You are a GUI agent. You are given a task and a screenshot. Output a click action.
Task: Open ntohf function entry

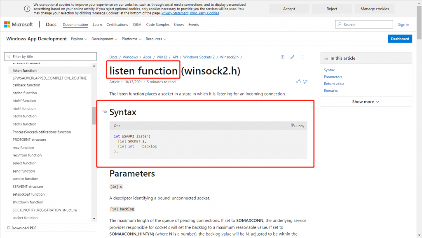[24, 100]
